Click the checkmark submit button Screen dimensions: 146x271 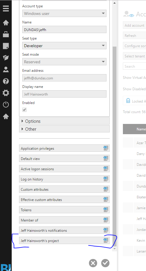click(x=105, y=263)
